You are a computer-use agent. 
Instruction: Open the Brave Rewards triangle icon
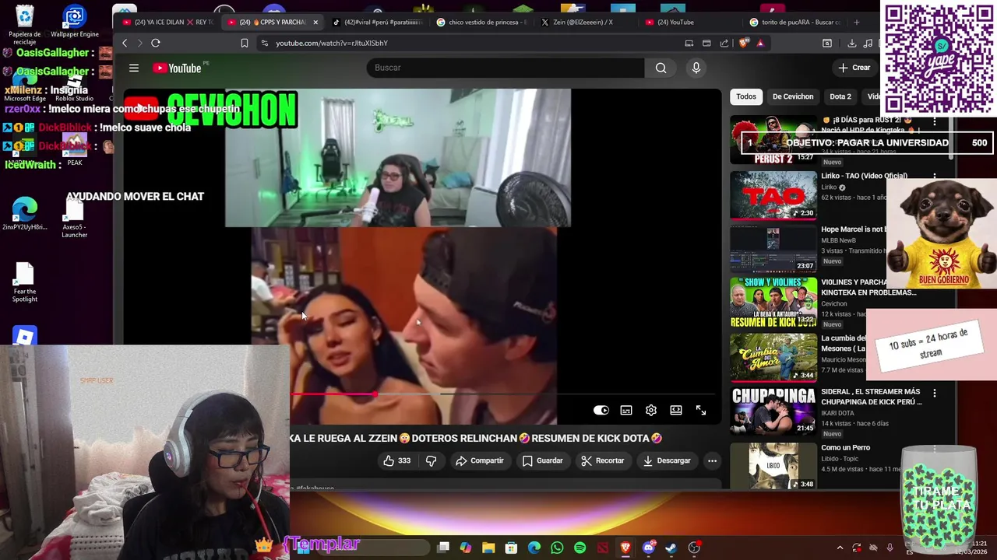760,43
